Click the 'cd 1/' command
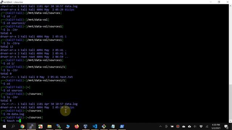 11,64
